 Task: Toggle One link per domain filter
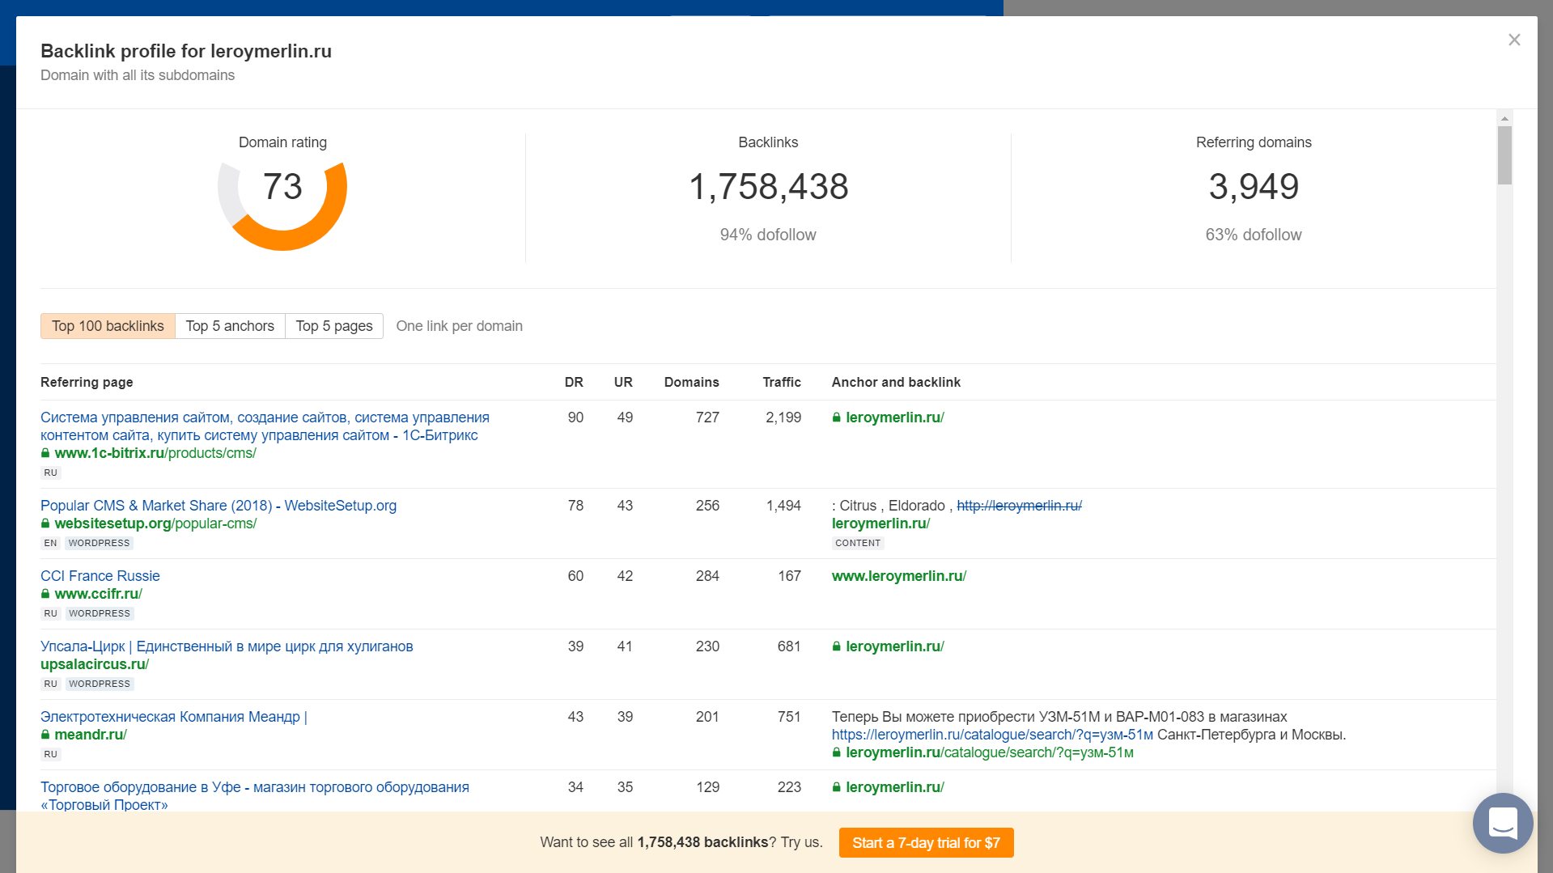coord(459,326)
